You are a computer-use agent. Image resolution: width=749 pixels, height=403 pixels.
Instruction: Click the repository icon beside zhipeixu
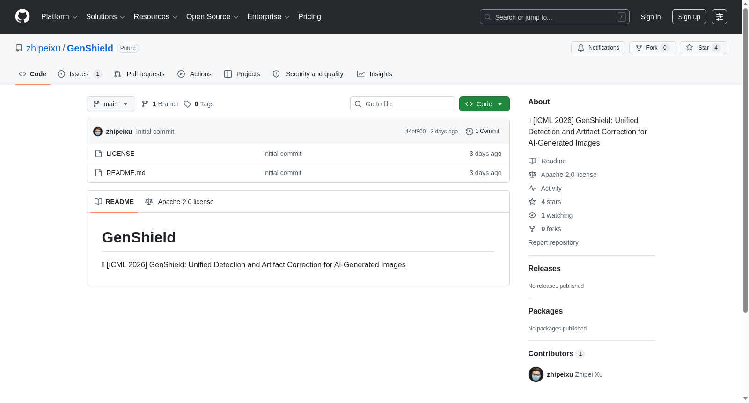point(19,48)
